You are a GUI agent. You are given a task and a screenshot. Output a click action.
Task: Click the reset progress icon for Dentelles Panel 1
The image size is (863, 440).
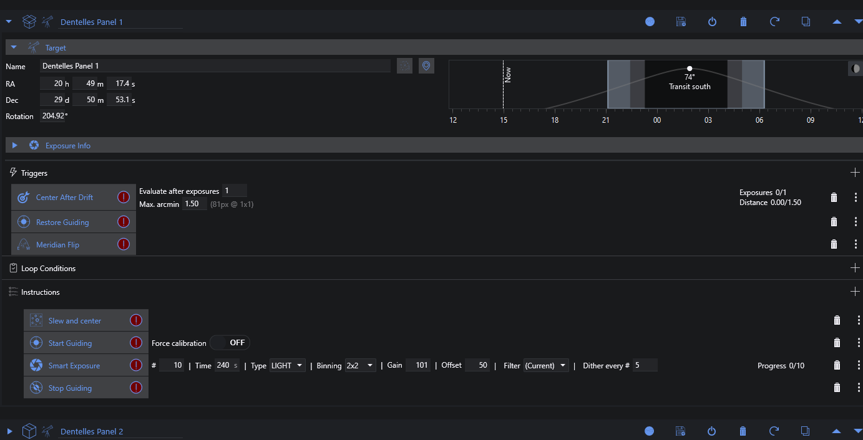(x=774, y=22)
